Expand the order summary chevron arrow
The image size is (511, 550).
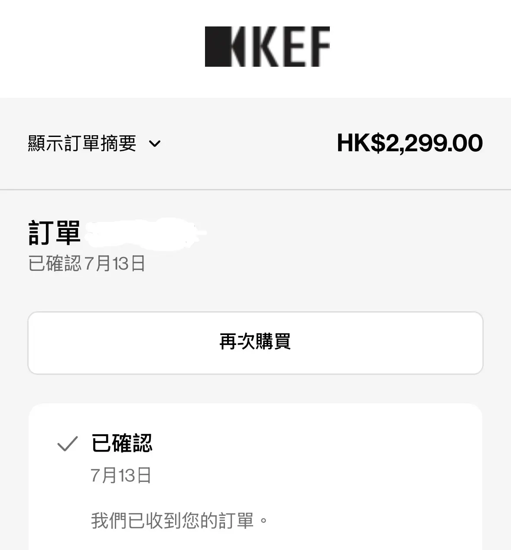click(155, 143)
